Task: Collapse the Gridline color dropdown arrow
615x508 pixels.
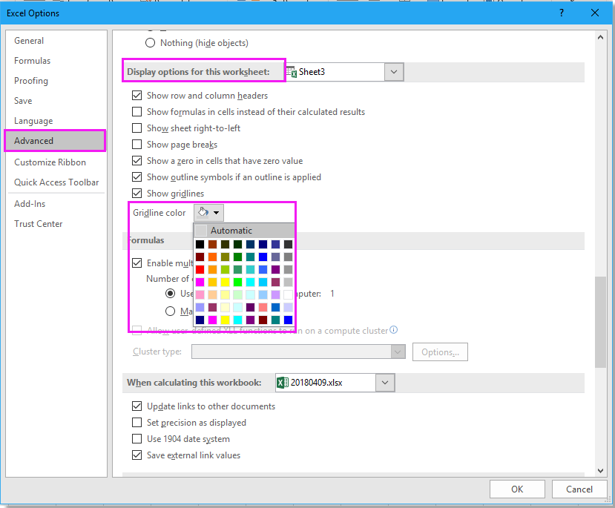Action: pos(217,213)
